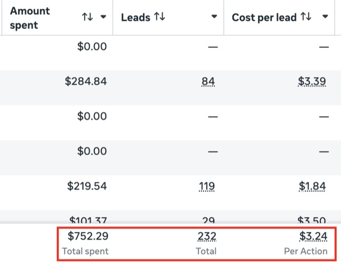Click the Cost per lead header

pos(264,18)
